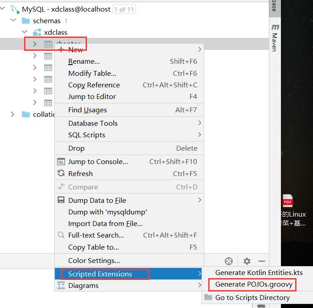The height and width of the screenshot is (308, 313).
Task: Open the New submenu arrow
Action: (199, 49)
